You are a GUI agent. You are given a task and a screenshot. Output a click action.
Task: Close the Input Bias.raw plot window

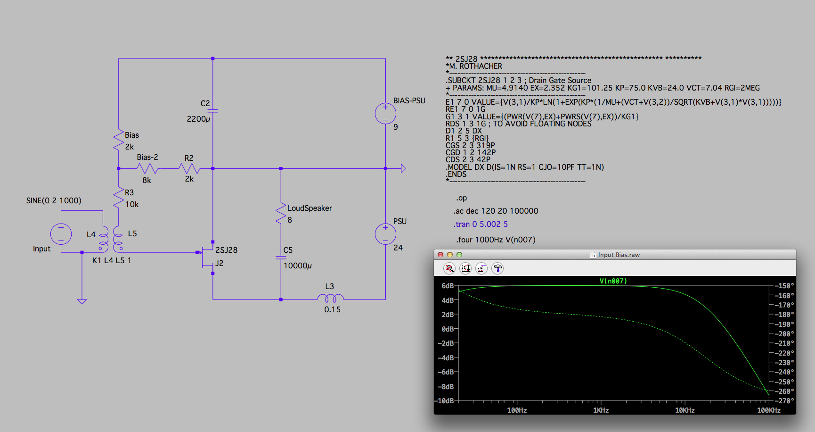(440, 255)
